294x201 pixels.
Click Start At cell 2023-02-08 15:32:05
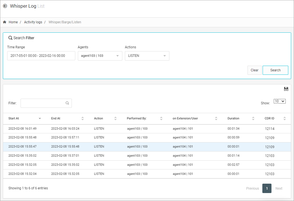[x=22, y=165]
